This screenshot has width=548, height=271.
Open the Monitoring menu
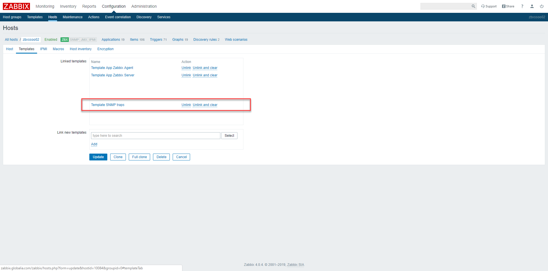point(45,6)
